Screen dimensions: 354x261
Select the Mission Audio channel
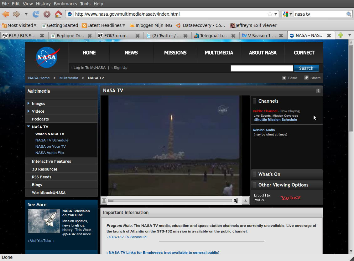[x=264, y=130]
